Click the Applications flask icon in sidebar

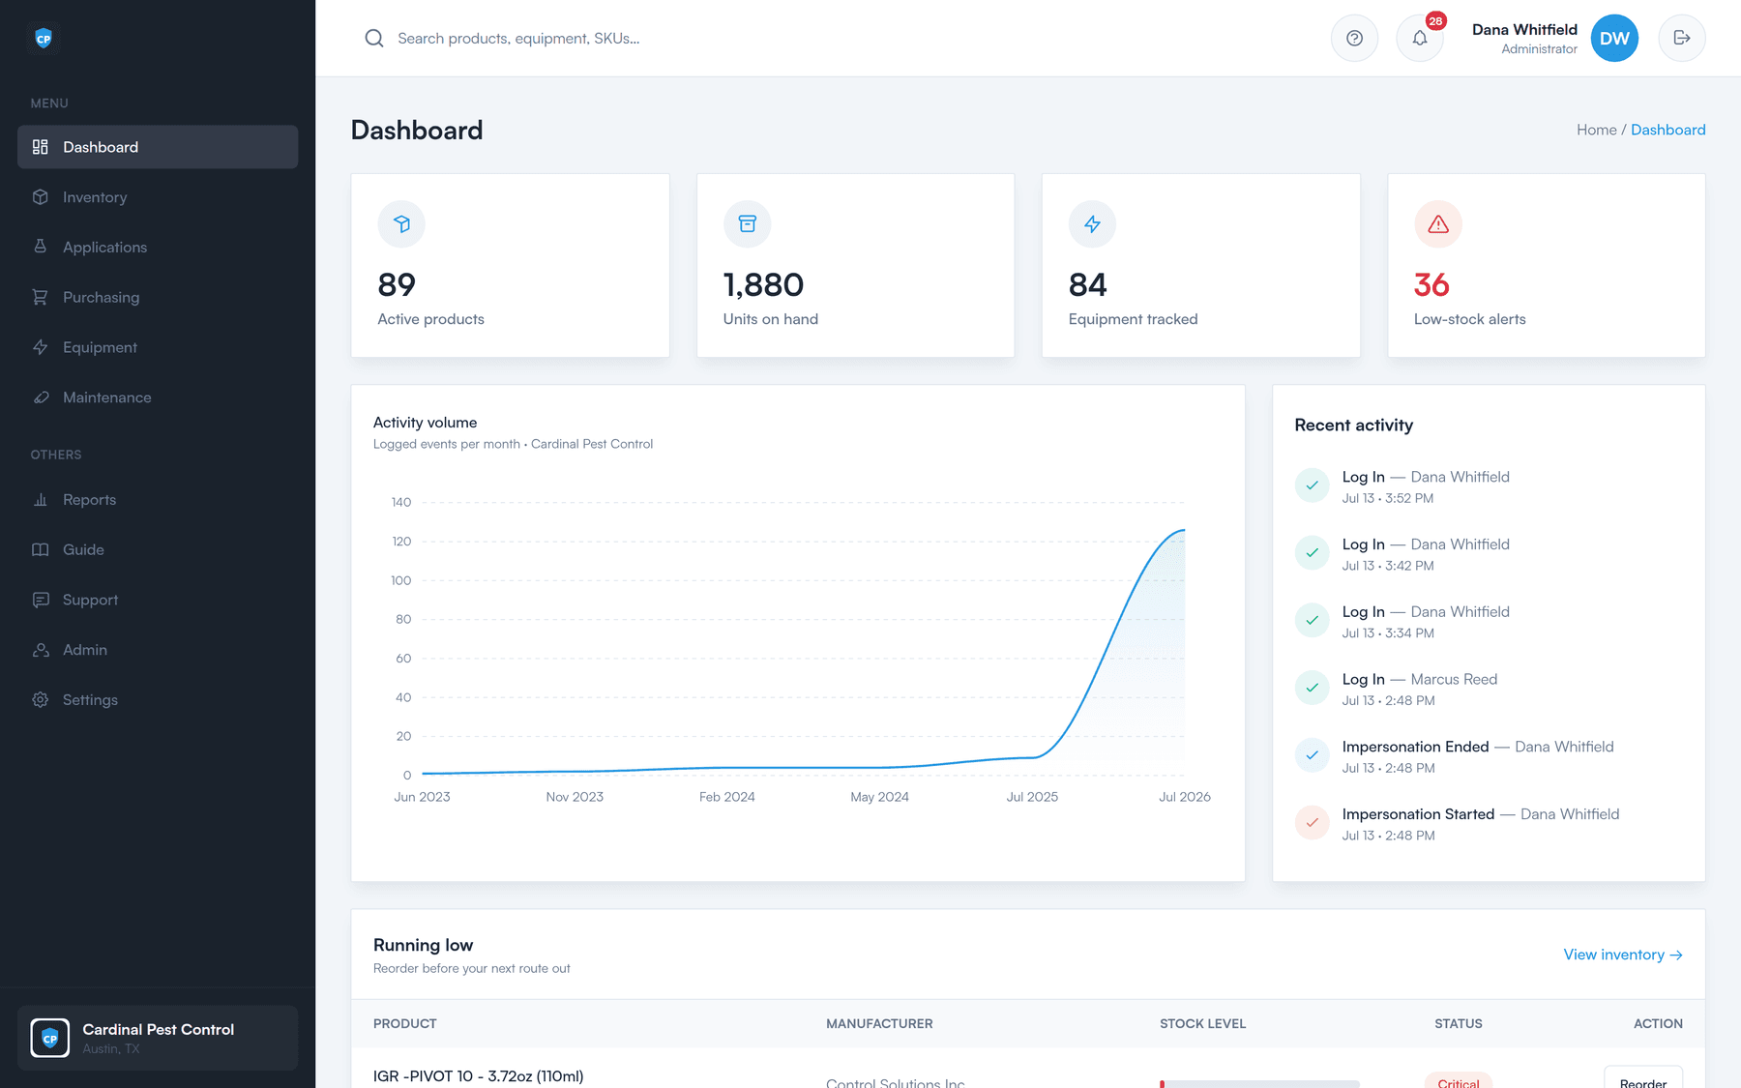tap(40, 247)
